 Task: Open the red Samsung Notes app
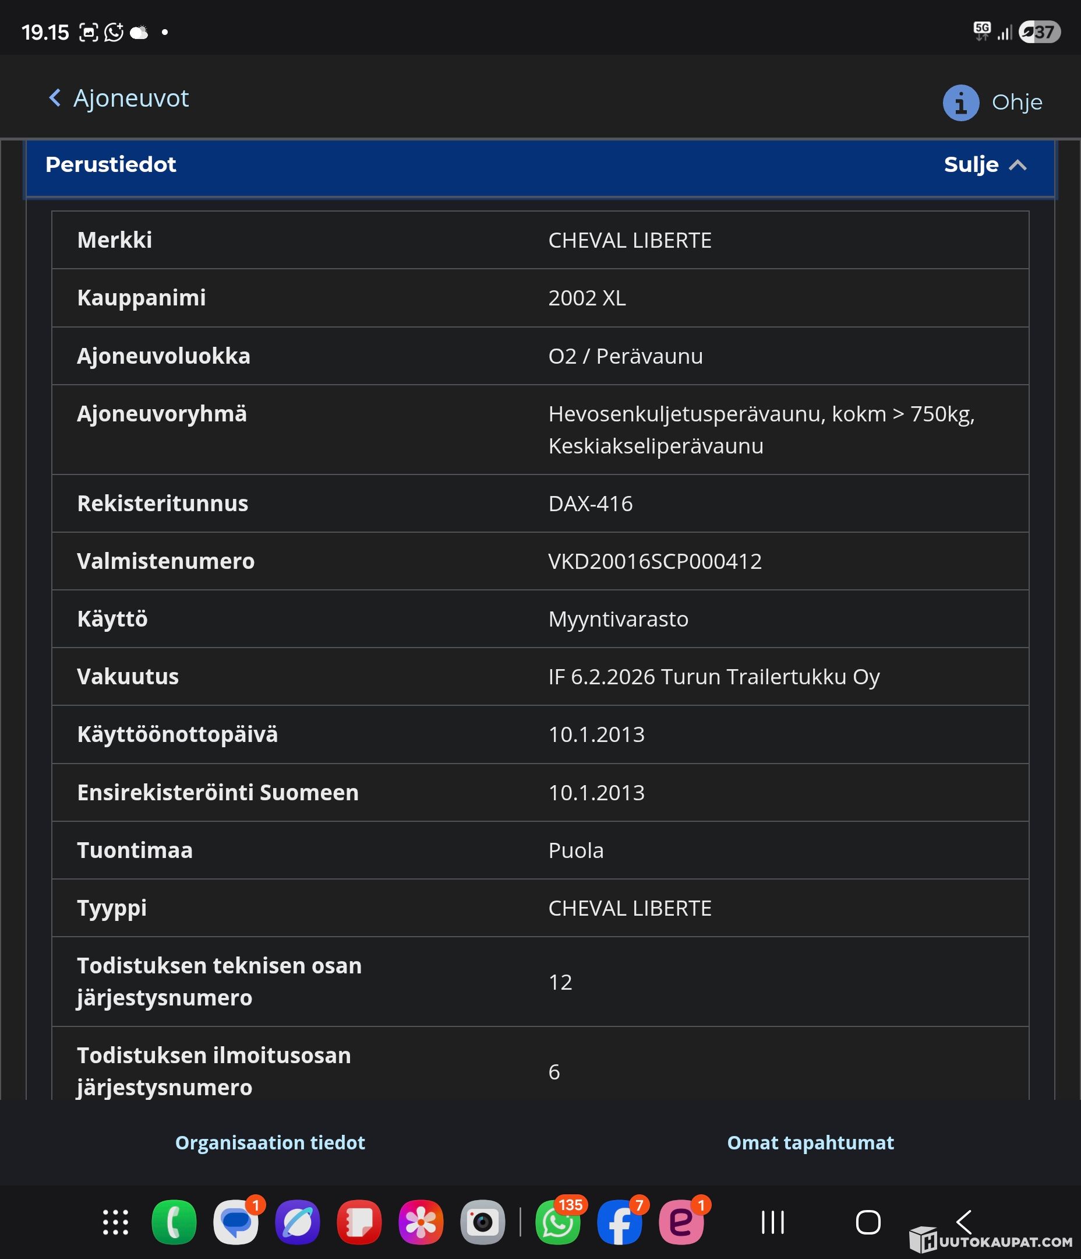pyautogui.click(x=359, y=1222)
